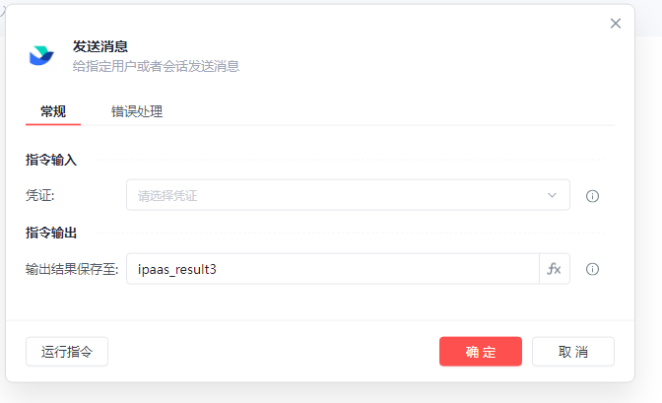Click the 凭证: field label

point(40,195)
